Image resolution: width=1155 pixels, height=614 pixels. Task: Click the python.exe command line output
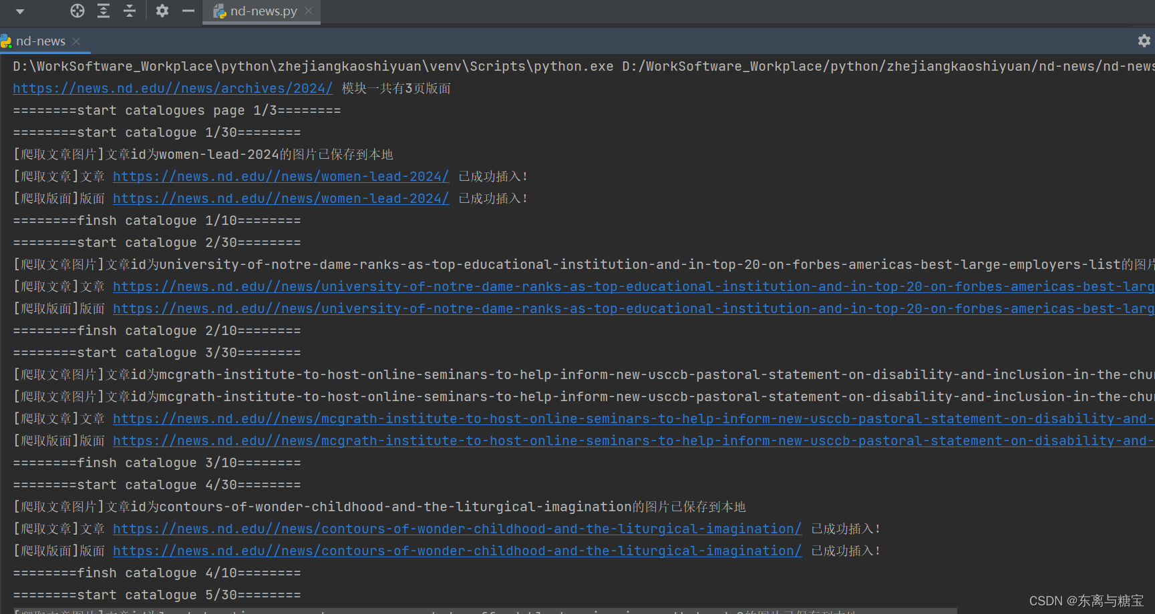(583, 66)
